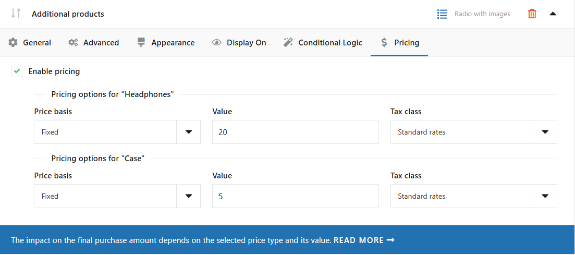
Task: Open the Appearance tab
Action: [166, 43]
